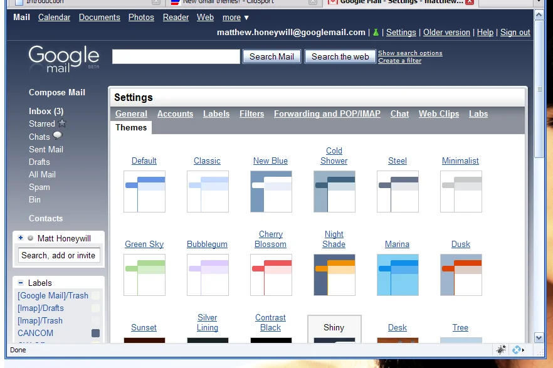The width and height of the screenshot is (553, 368).
Task: Open Calendar from the top navigation
Action: [55, 18]
